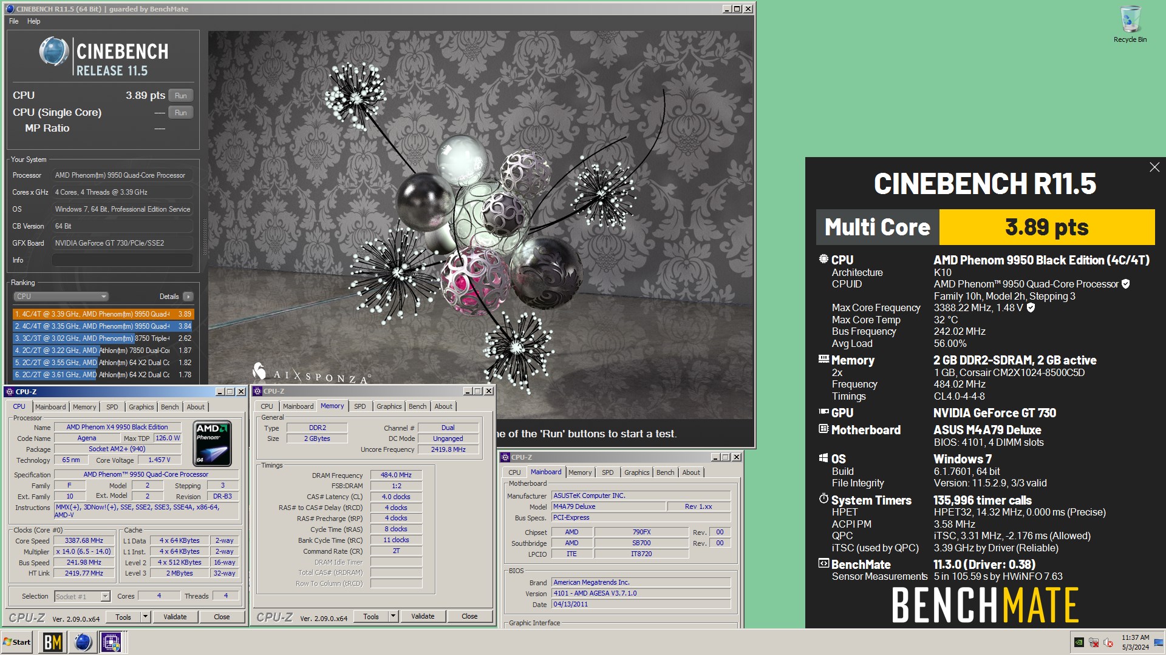
Task: Click the verified shield icon after 1.48 V
Action: click(1031, 307)
